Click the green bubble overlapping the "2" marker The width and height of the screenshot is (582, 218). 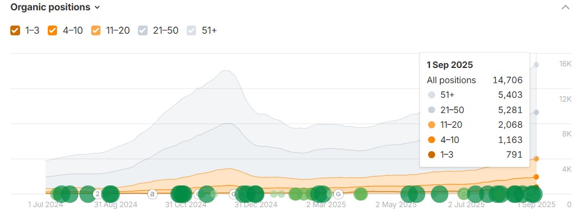pyautogui.click(x=110, y=194)
